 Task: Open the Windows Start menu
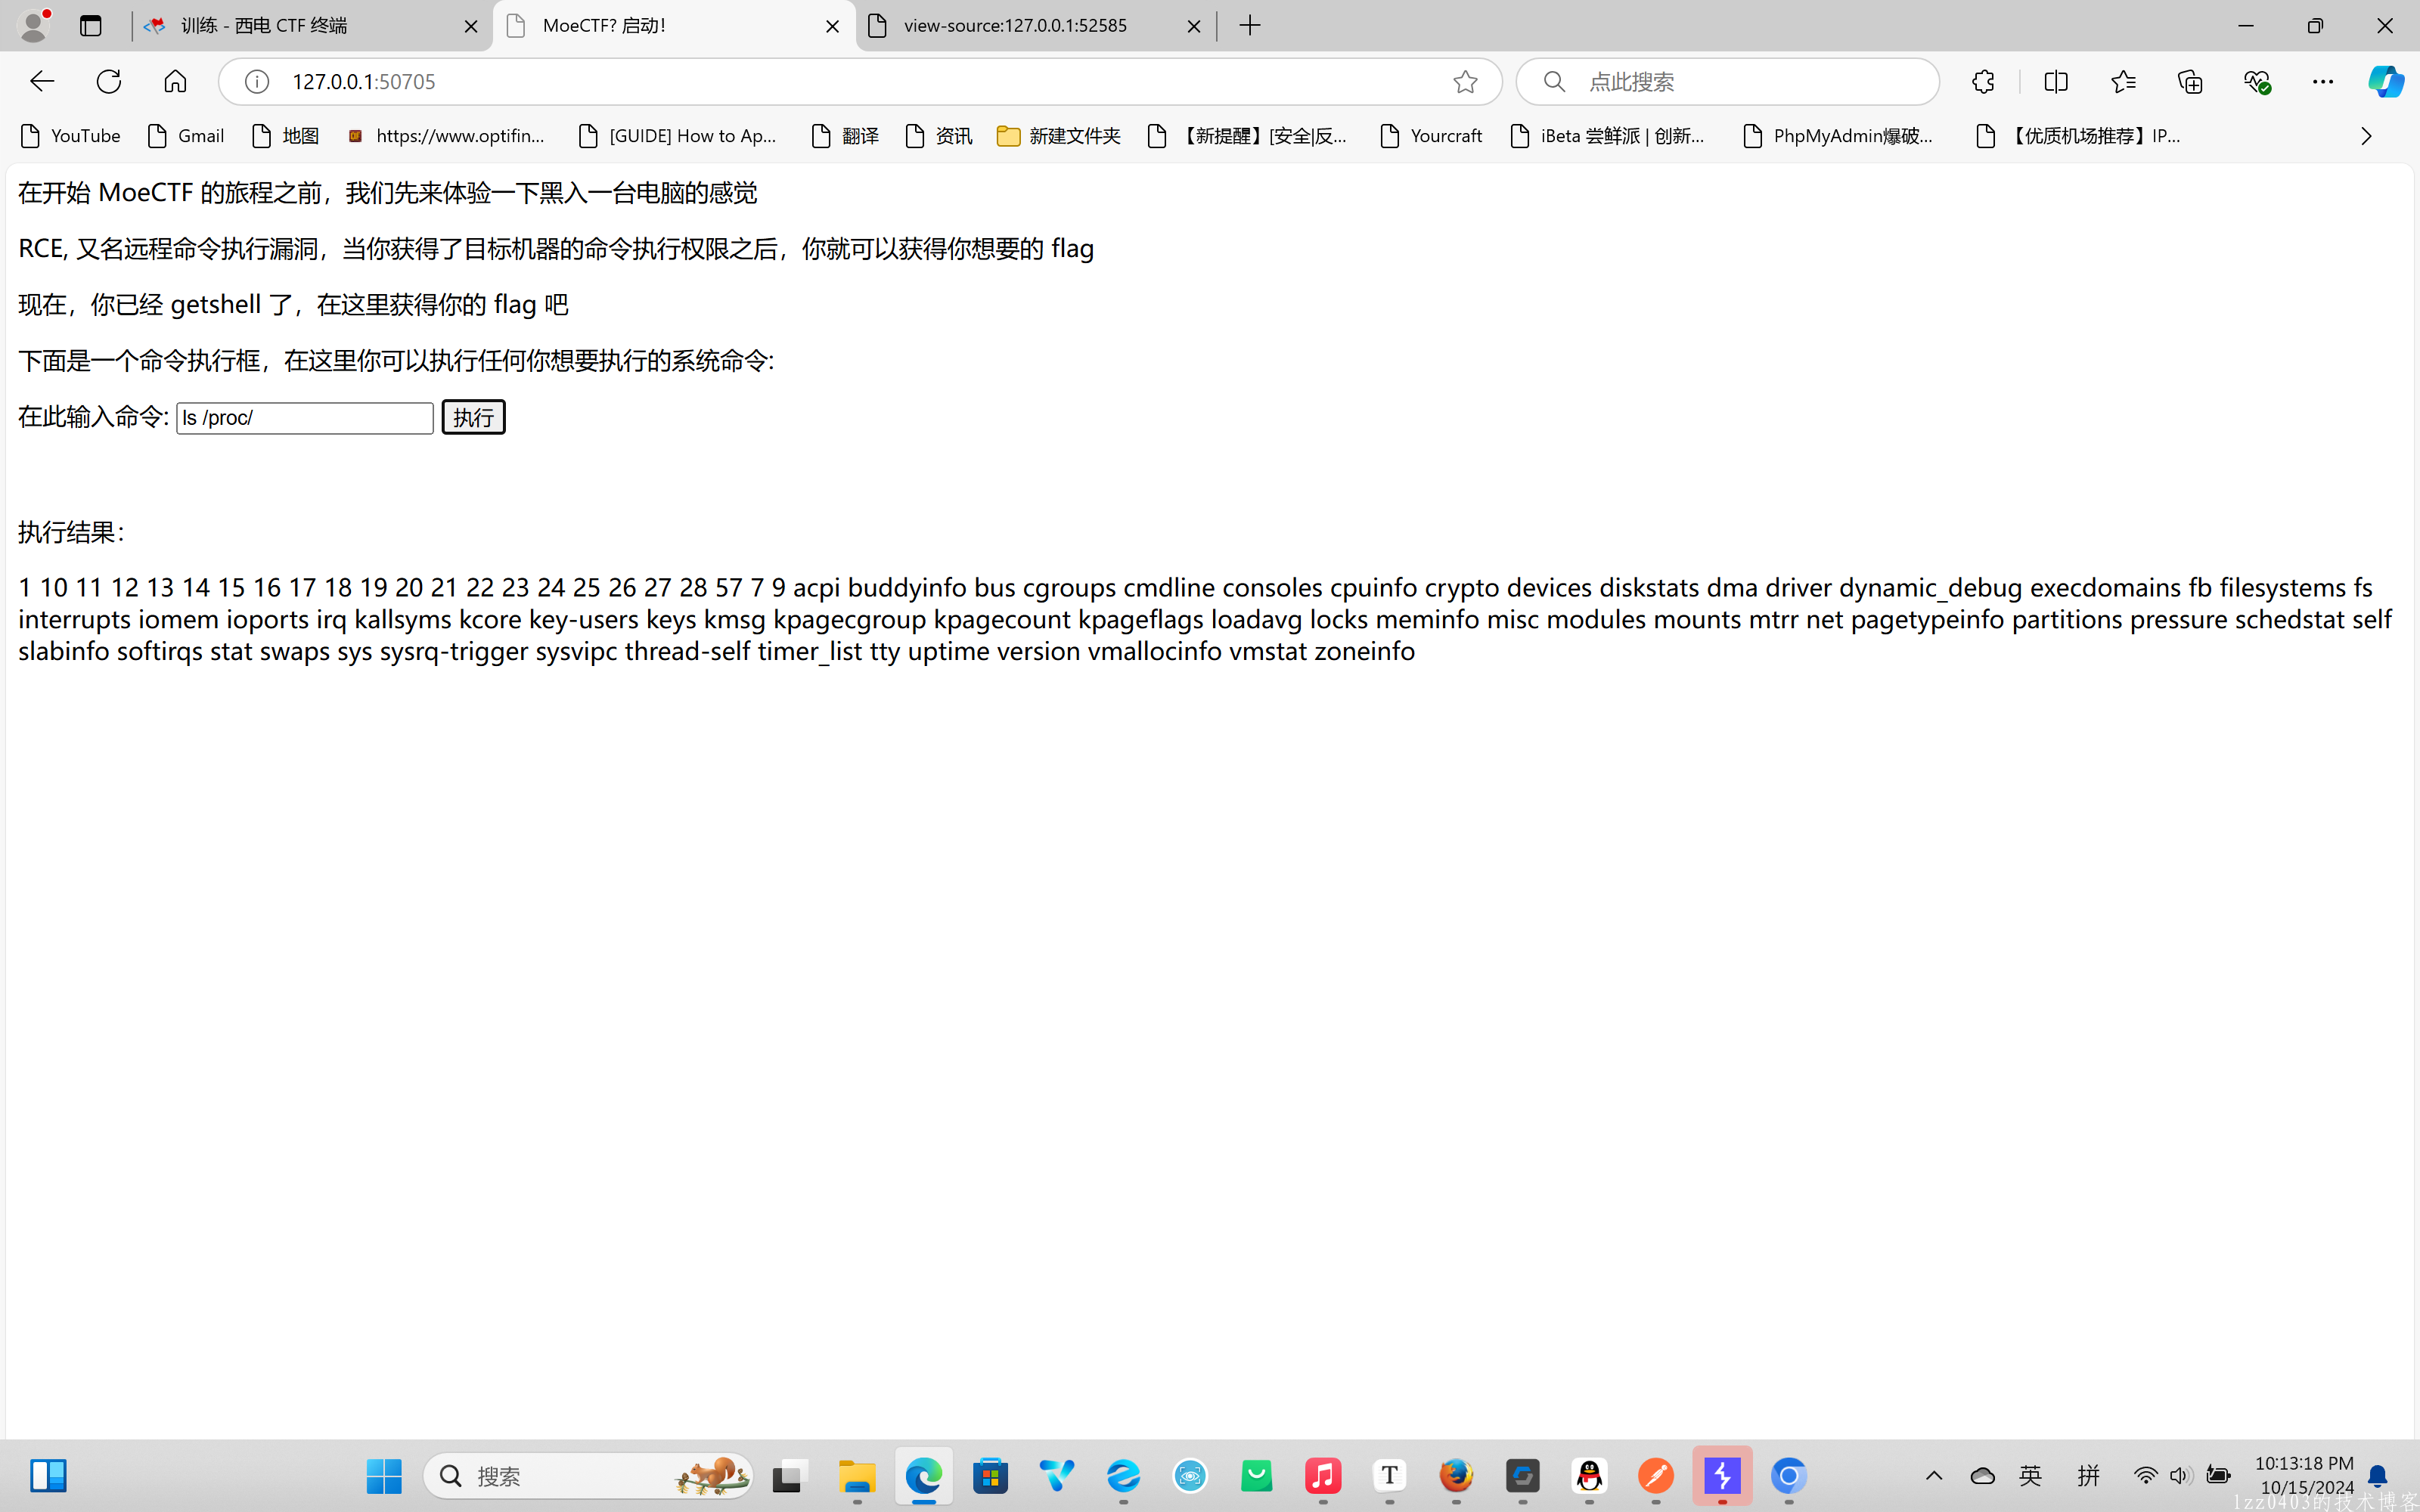click(x=384, y=1475)
